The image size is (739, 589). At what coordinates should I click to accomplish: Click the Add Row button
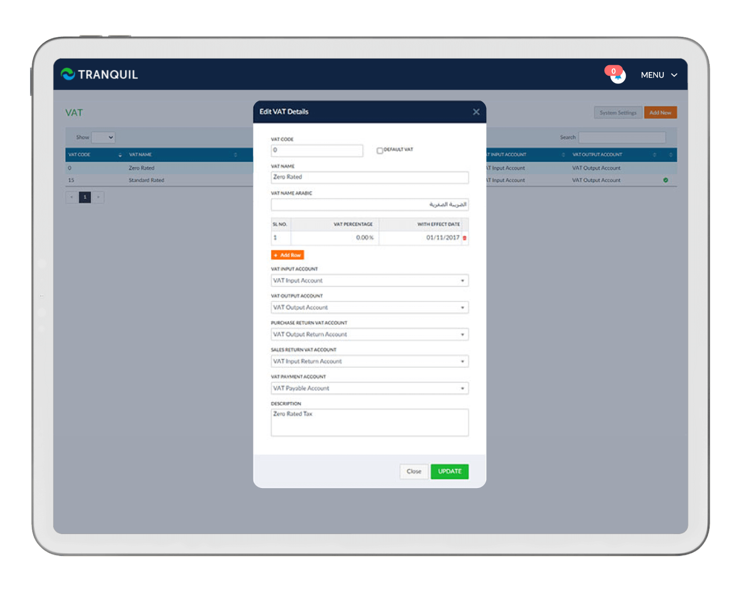tap(288, 255)
